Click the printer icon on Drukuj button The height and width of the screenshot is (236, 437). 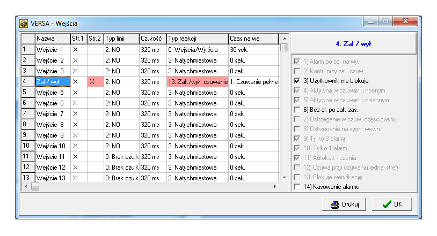(334, 204)
